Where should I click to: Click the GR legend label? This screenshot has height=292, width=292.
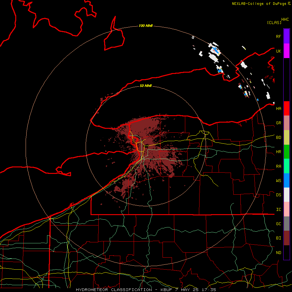(278, 123)
